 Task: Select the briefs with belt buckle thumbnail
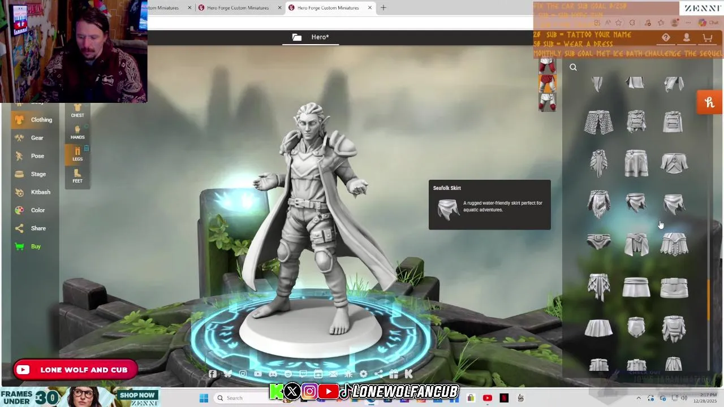[598, 242]
